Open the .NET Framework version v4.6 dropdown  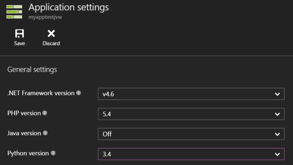[191, 94]
